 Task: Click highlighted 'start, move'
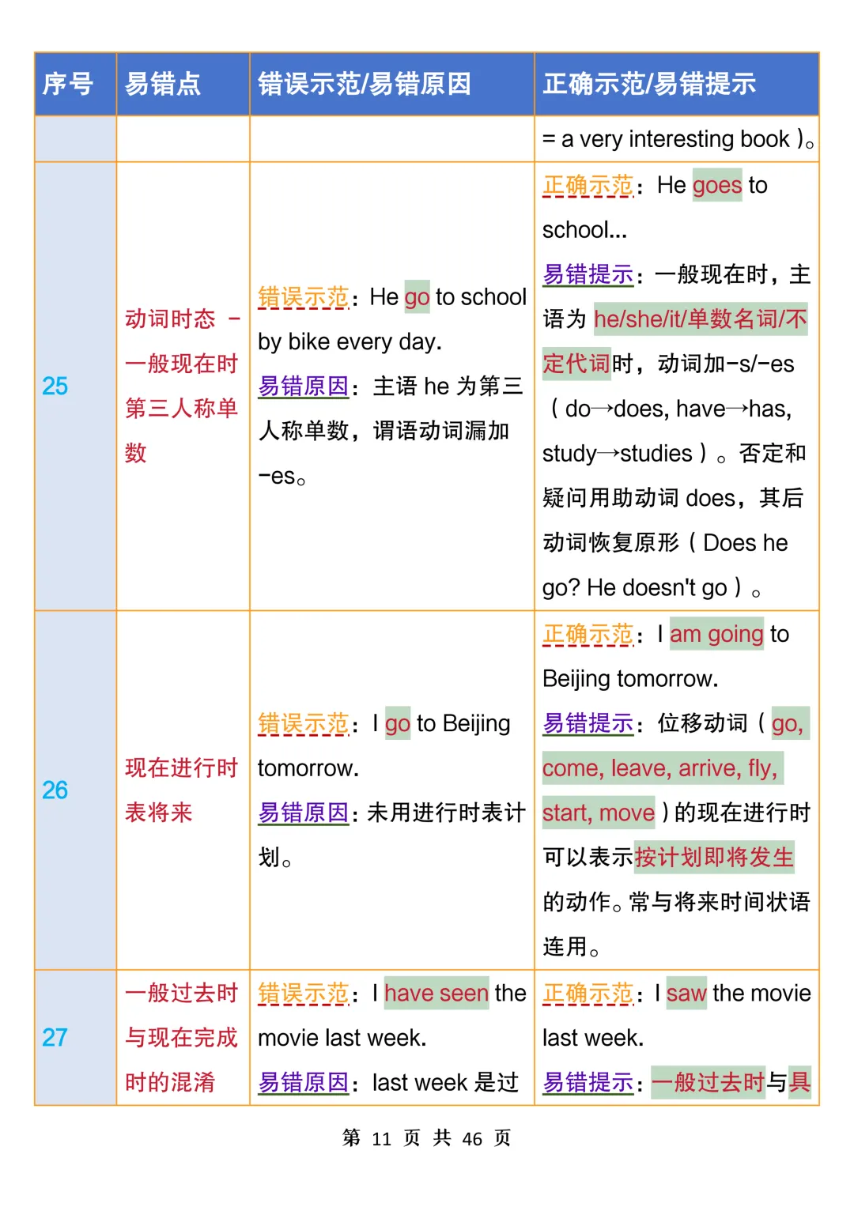click(x=599, y=813)
